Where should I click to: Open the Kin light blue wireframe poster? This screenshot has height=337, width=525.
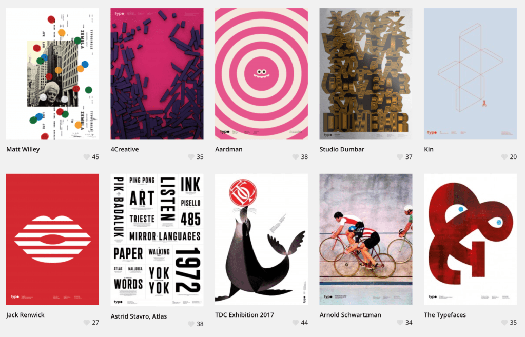pos(471,74)
